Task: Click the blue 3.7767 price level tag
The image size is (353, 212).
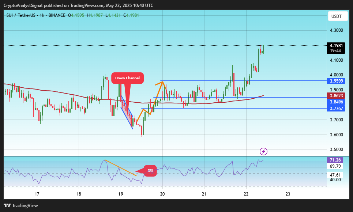Action: (x=336, y=109)
